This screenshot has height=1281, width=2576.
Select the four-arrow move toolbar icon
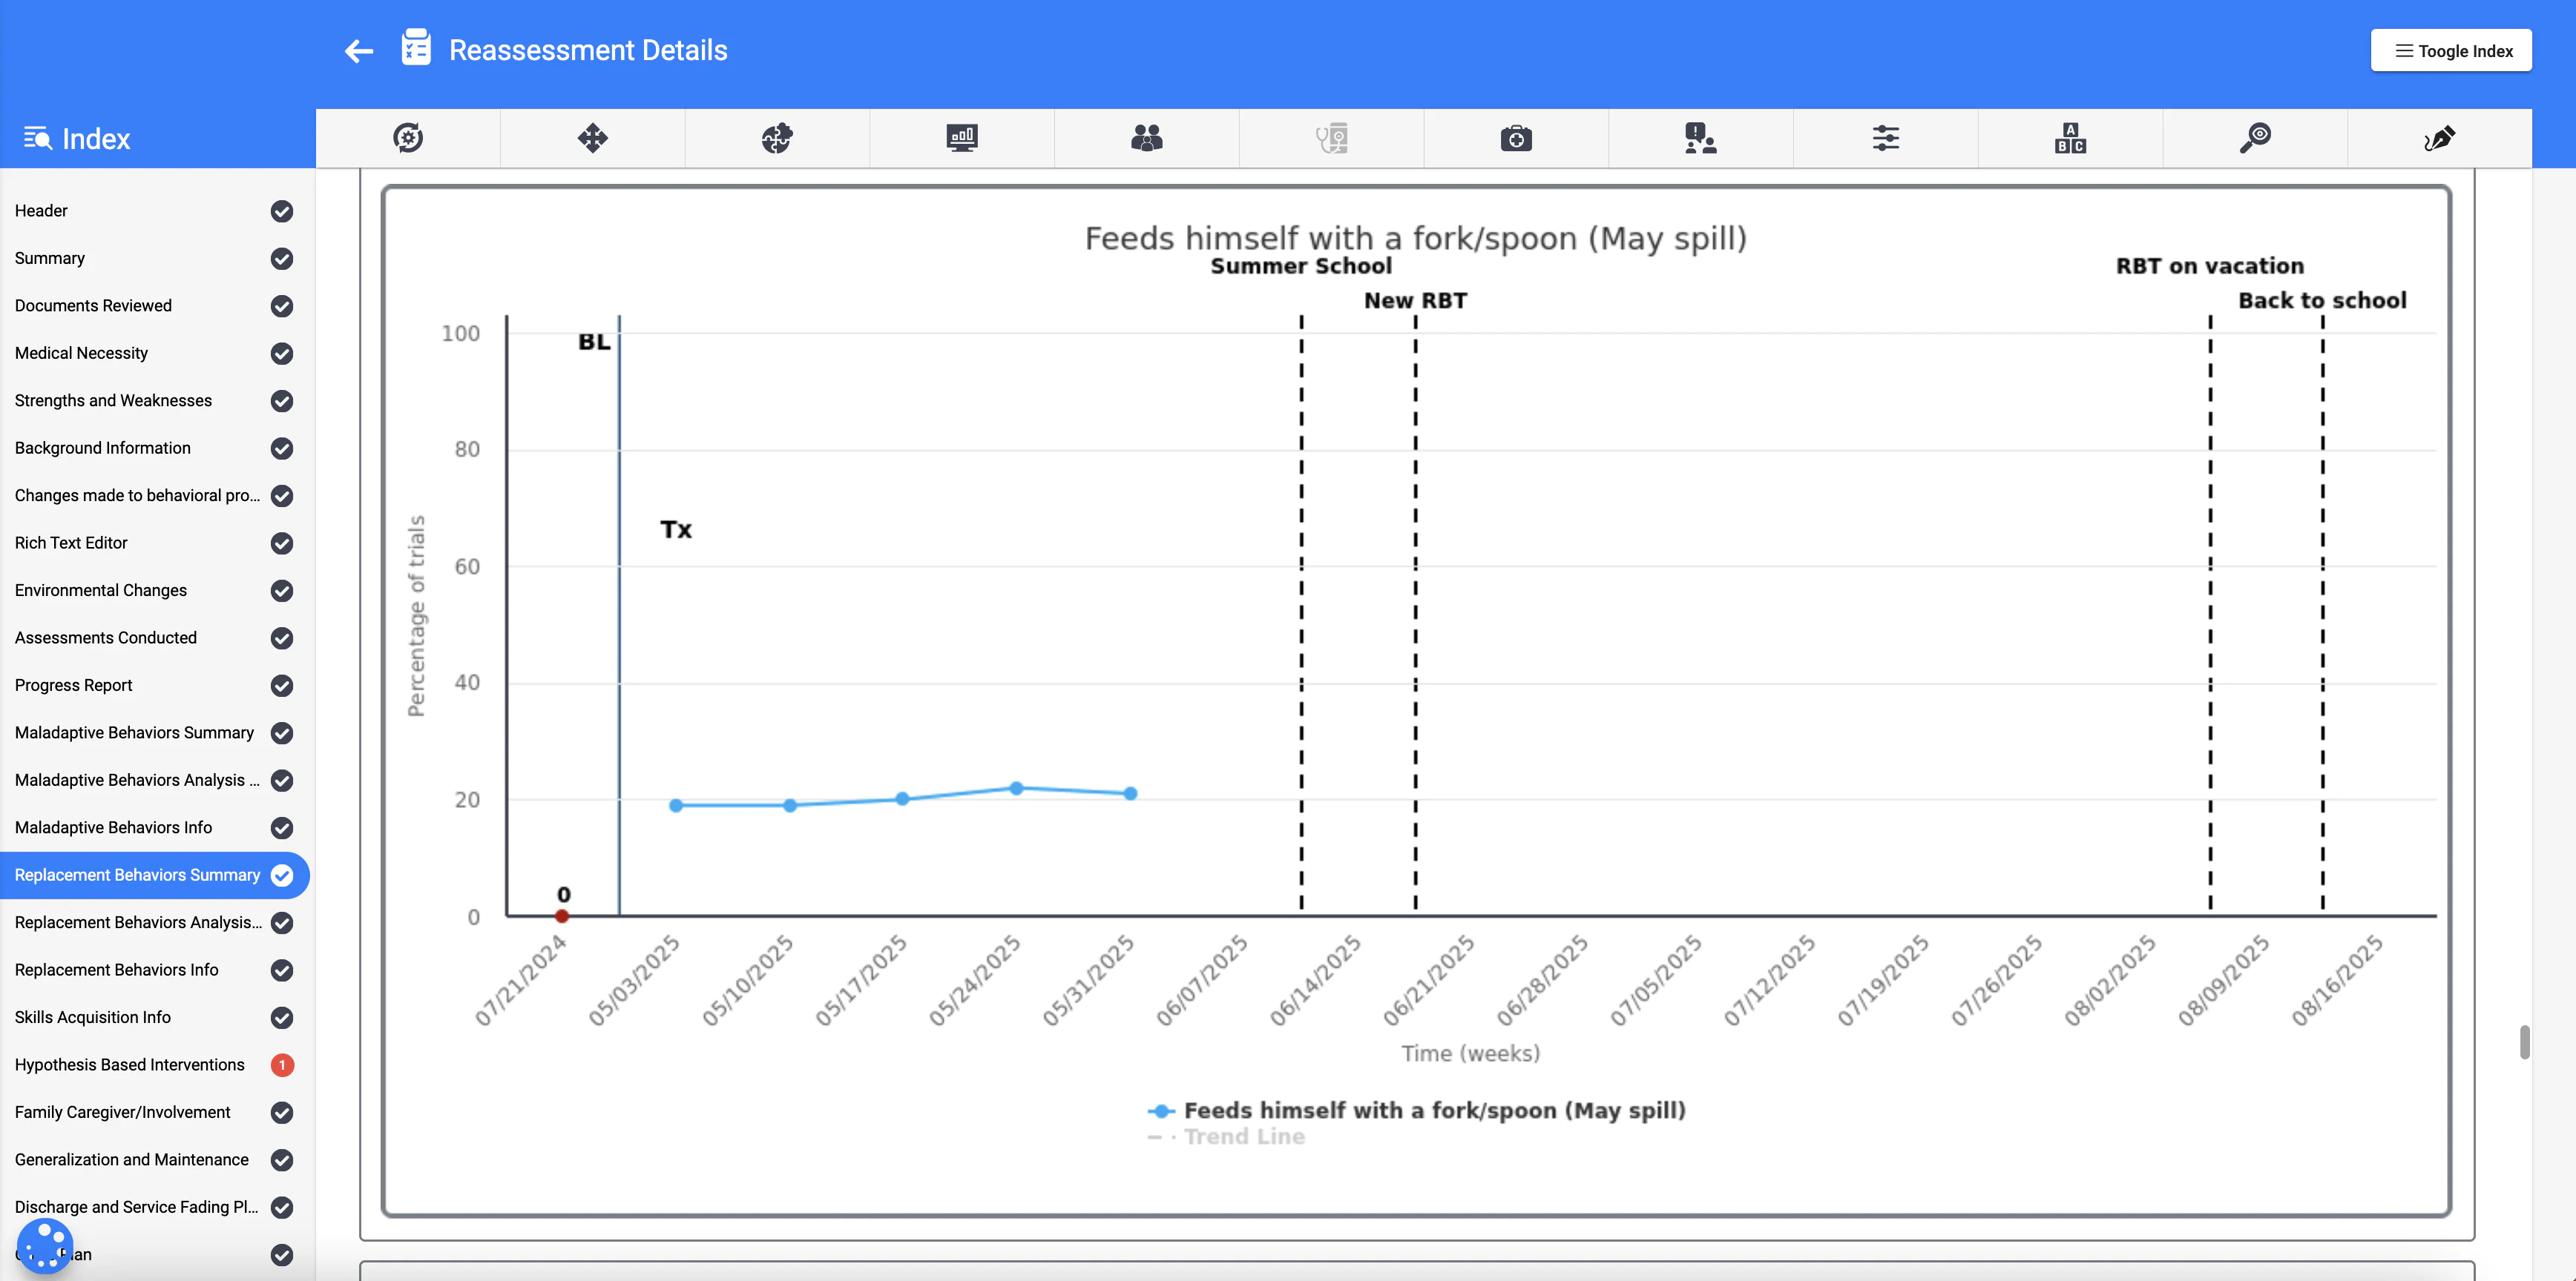[592, 138]
